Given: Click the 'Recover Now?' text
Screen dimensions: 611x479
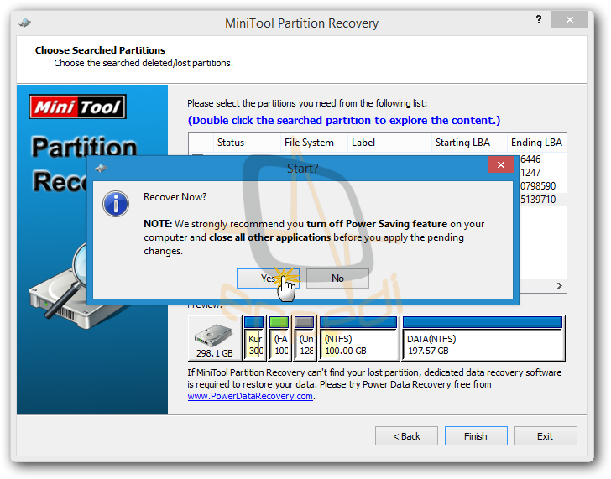Looking at the screenshot, I should [x=175, y=197].
